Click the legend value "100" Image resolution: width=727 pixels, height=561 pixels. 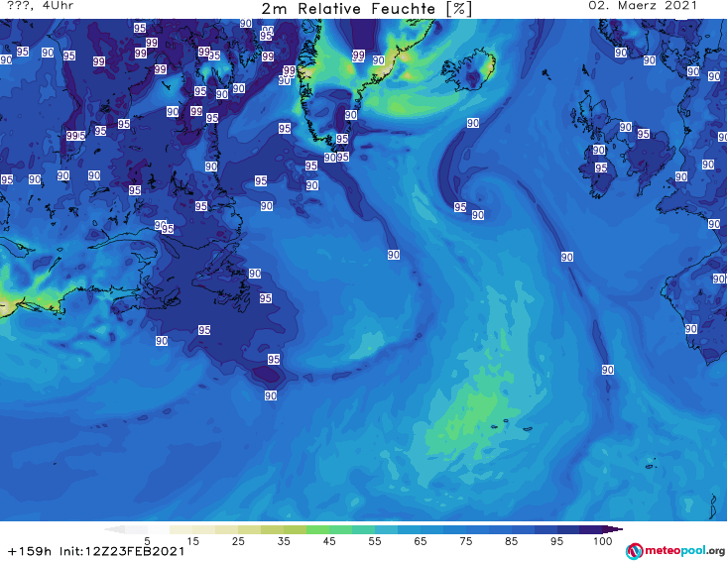click(603, 541)
